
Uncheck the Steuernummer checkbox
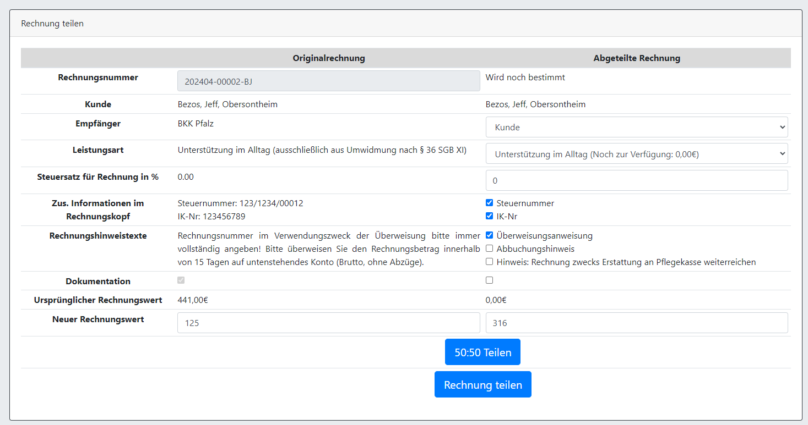pyautogui.click(x=489, y=203)
